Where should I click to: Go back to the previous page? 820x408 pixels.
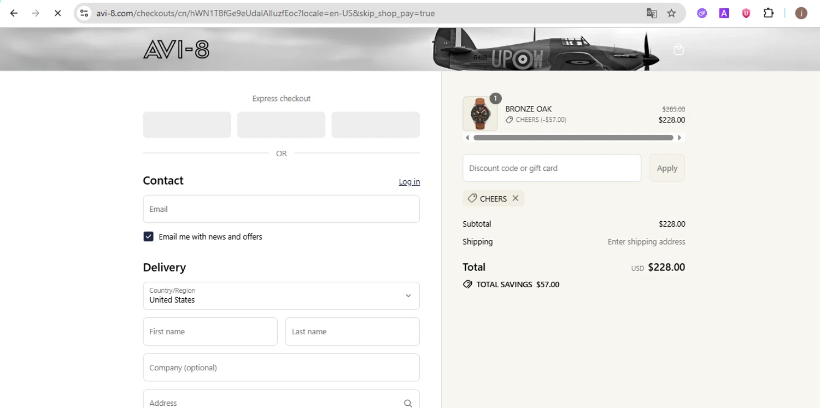pyautogui.click(x=14, y=13)
